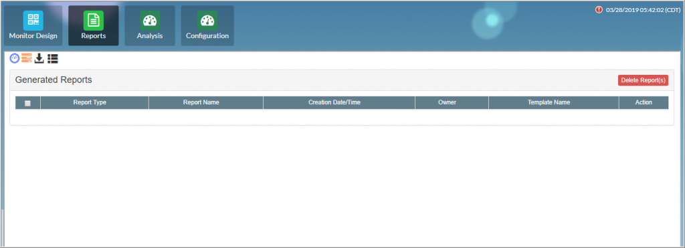Click the red alert icon beside timestamp
Viewport: 685px width, 248px height.
pyautogui.click(x=599, y=9)
